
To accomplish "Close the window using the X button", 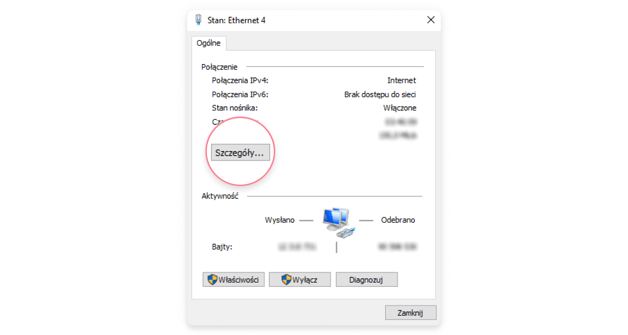I will click(430, 20).
